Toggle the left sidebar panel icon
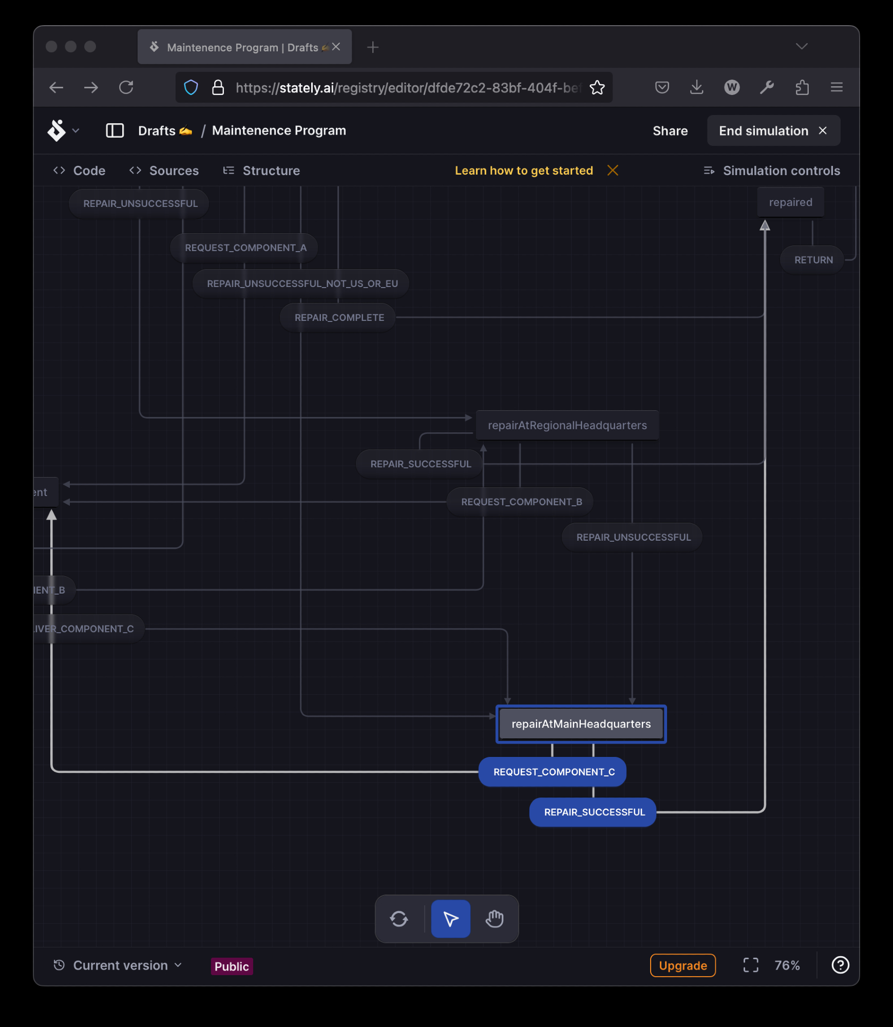893x1027 pixels. point(115,130)
